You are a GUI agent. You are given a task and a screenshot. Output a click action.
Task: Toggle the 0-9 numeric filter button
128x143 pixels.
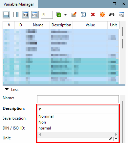25,14
